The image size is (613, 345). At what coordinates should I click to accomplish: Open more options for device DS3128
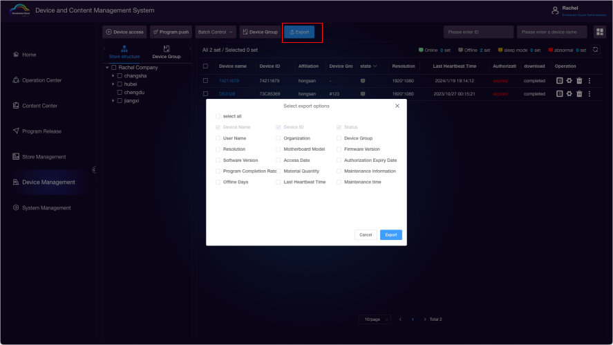tap(589, 93)
